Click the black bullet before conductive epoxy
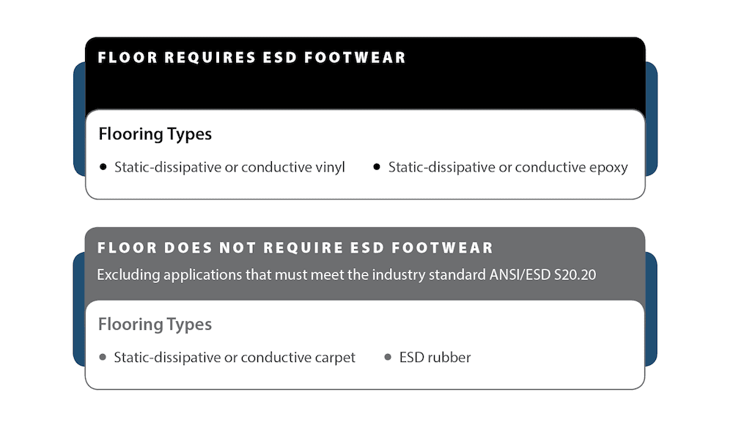This screenshot has height=428, width=733. tap(377, 167)
